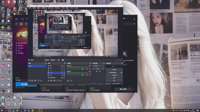
Task: Click 工作室模式 studio mode button
Action: pos(114,75)
